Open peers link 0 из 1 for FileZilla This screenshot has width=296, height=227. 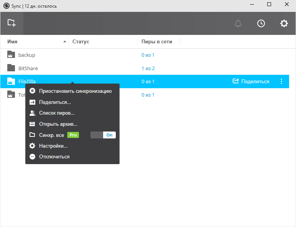pyautogui.click(x=148, y=82)
